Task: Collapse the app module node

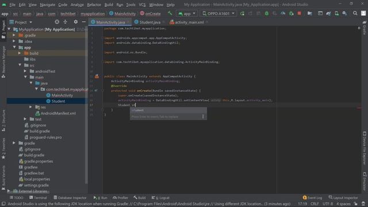Action: 14,47
